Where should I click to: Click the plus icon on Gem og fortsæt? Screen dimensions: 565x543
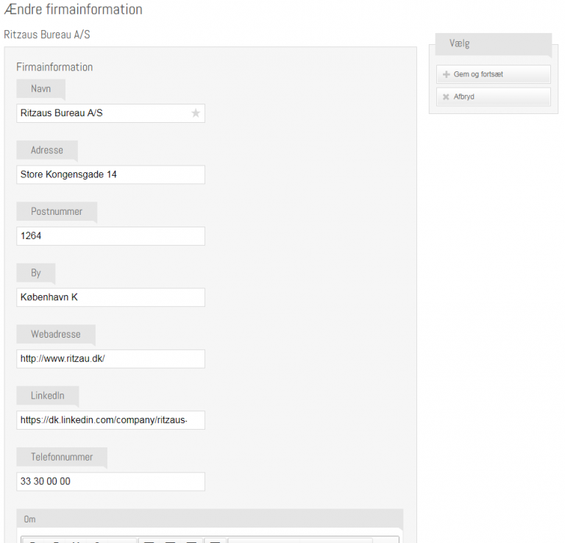pyautogui.click(x=447, y=74)
